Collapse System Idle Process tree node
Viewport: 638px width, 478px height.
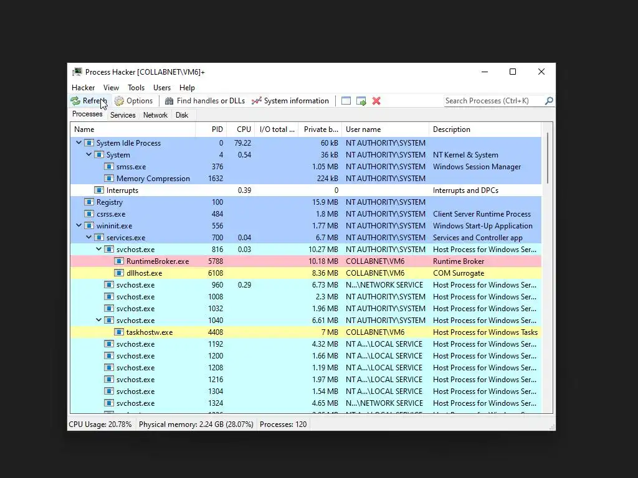click(x=79, y=143)
